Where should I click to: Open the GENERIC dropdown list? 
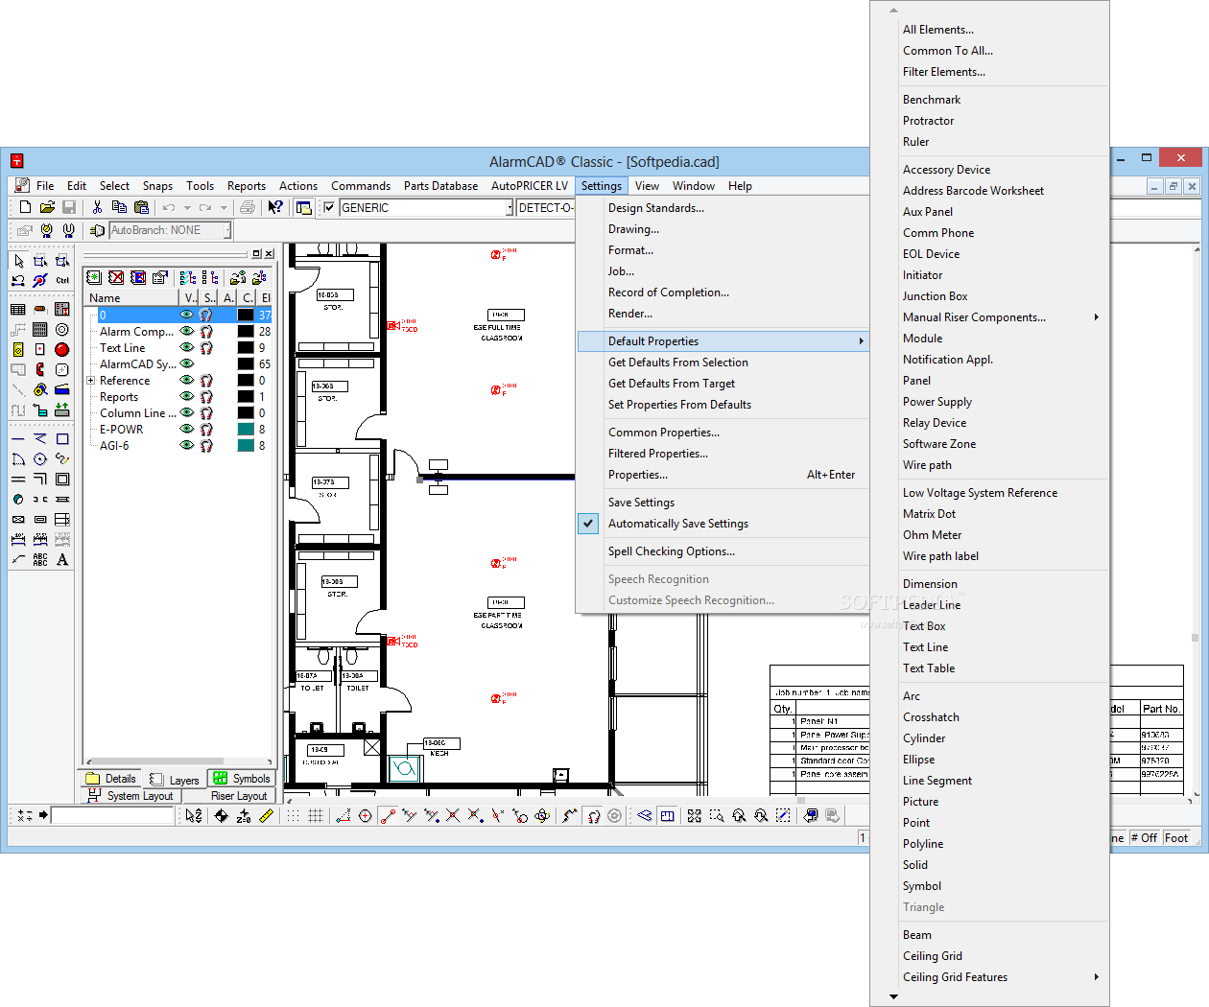pyautogui.click(x=510, y=207)
